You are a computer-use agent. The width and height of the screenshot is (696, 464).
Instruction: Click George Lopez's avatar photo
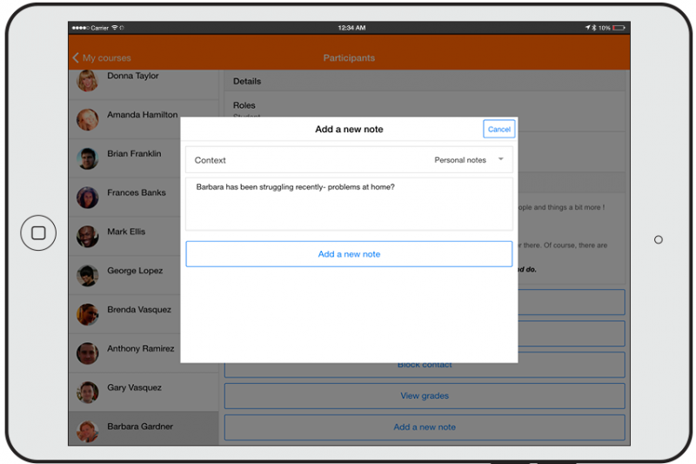[x=88, y=276]
